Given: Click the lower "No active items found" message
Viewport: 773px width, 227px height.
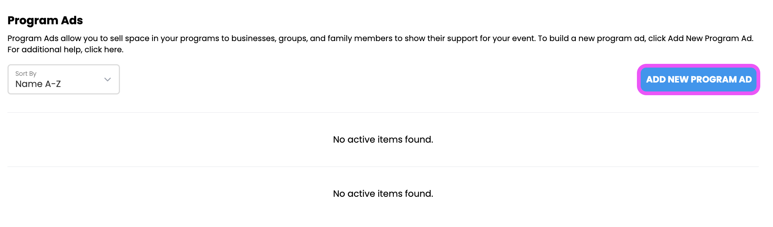Looking at the screenshot, I should (383, 194).
